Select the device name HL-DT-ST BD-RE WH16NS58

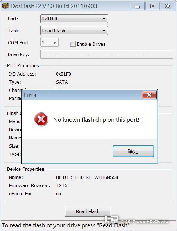click(87, 177)
